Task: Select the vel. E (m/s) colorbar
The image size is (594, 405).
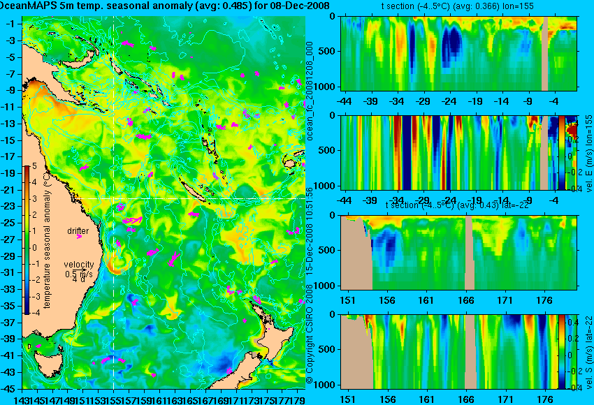Action: click(x=562, y=152)
